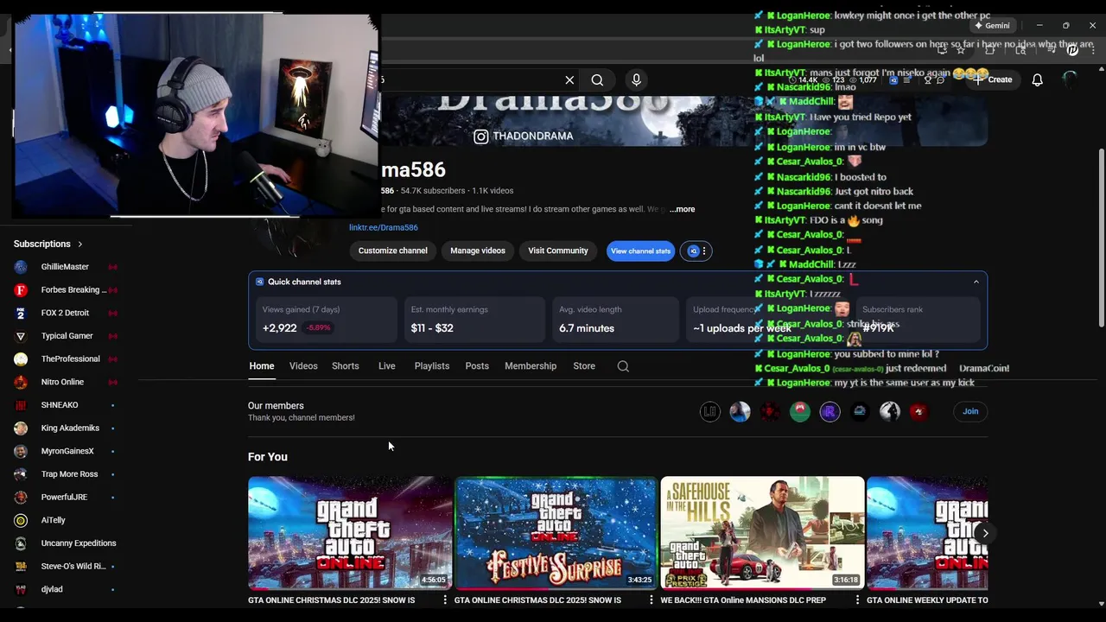Open the notifications bell
1106x622 pixels.
pos(1037,79)
